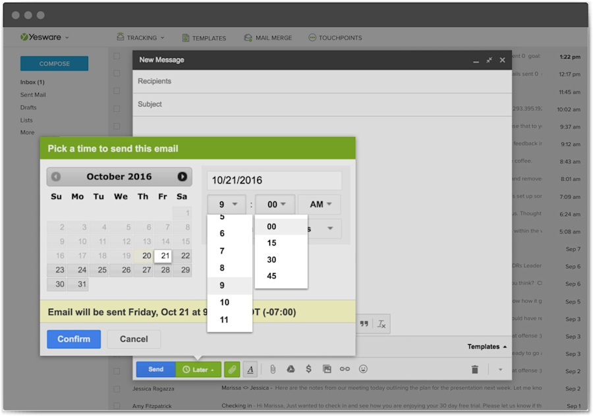Image resolution: width=593 pixels, height=416 pixels.
Task: Click the attach files paperclip icon
Action: click(273, 369)
